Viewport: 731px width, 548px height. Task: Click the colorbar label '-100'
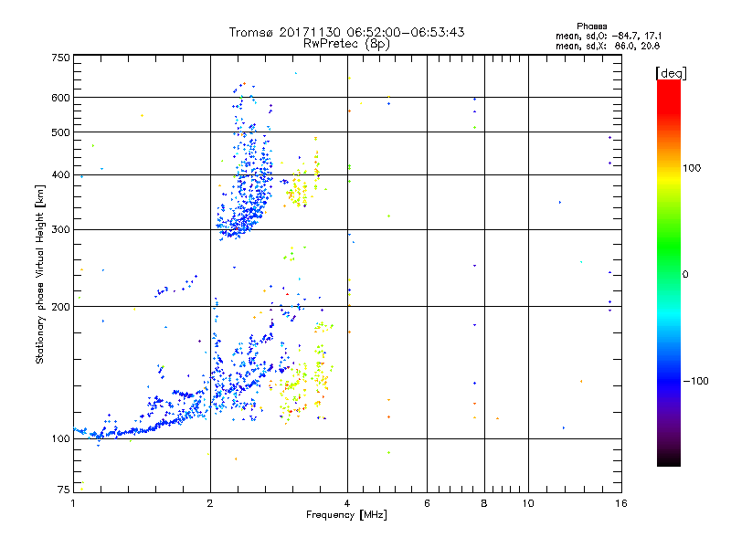click(x=695, y=381)
